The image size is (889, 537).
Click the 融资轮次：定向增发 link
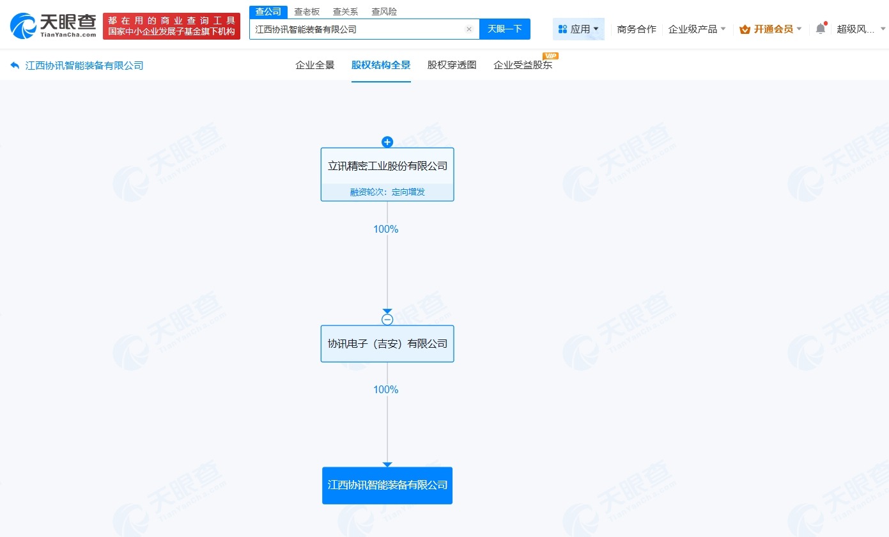point(387,191)
